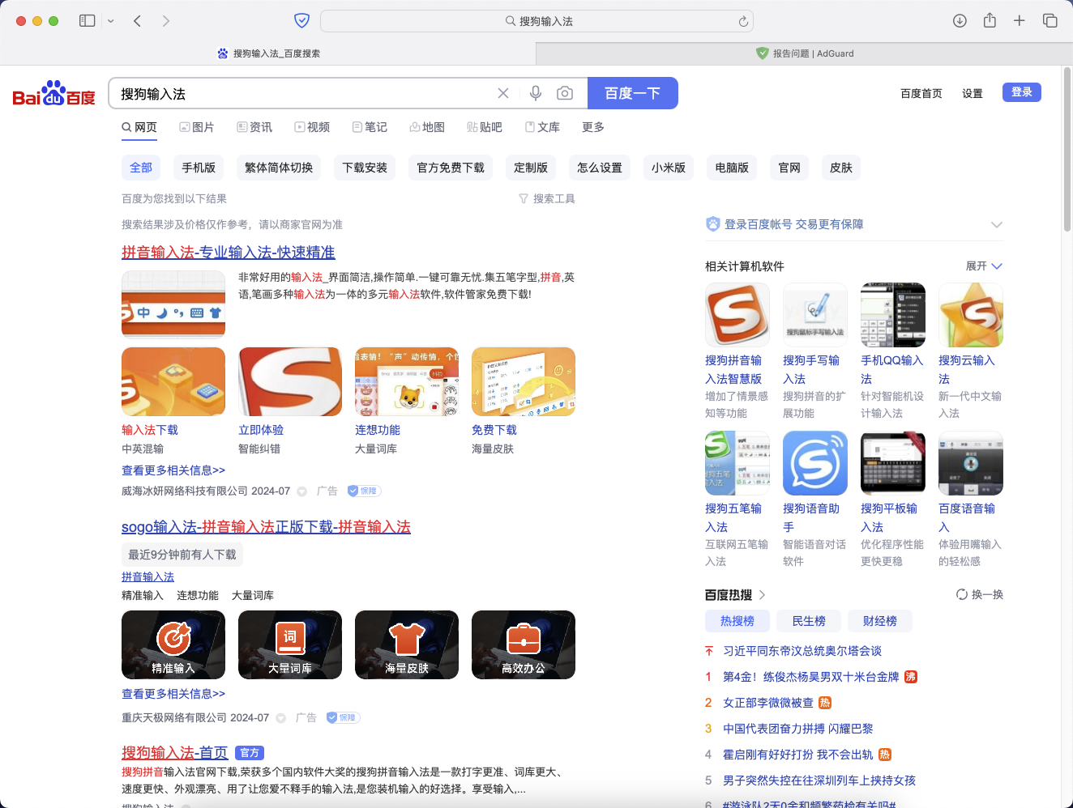Screen dimensions: 1073x808
Task: Switch to the 搜狗输入法_百度搜索 tab
Action: (x=268, y=53)
